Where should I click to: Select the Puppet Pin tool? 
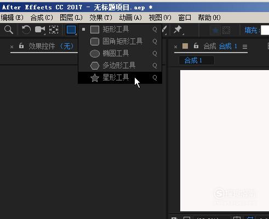pyautogui.click(x=178, y=30)
